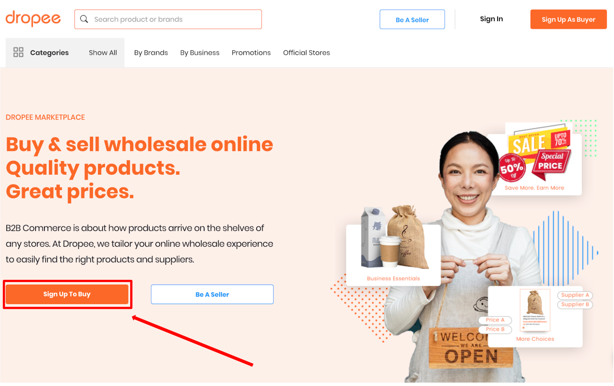Click the More Choices card
The width and height of the screenshot is (614, 386).
click(535, 317)
